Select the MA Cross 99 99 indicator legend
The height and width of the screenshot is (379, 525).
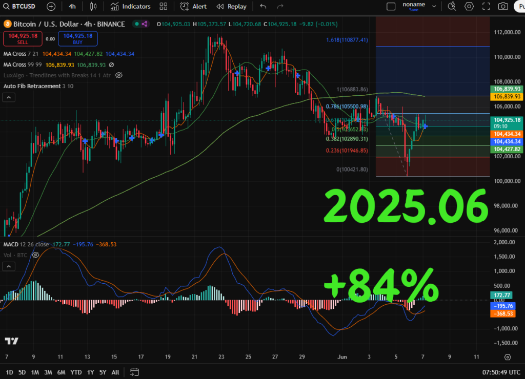coord(23,65)
